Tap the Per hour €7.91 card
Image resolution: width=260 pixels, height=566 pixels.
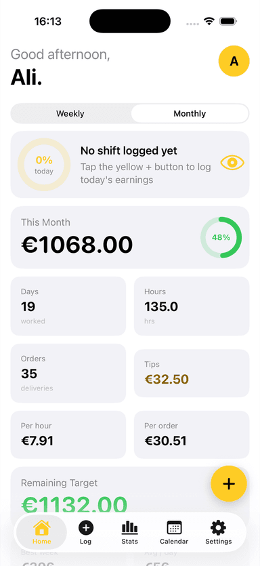[68, 434]
